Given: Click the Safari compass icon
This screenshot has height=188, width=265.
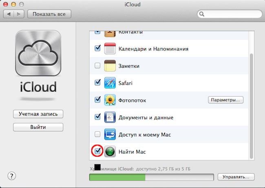Looking at the screenshot, I should (x=110, y=83).
